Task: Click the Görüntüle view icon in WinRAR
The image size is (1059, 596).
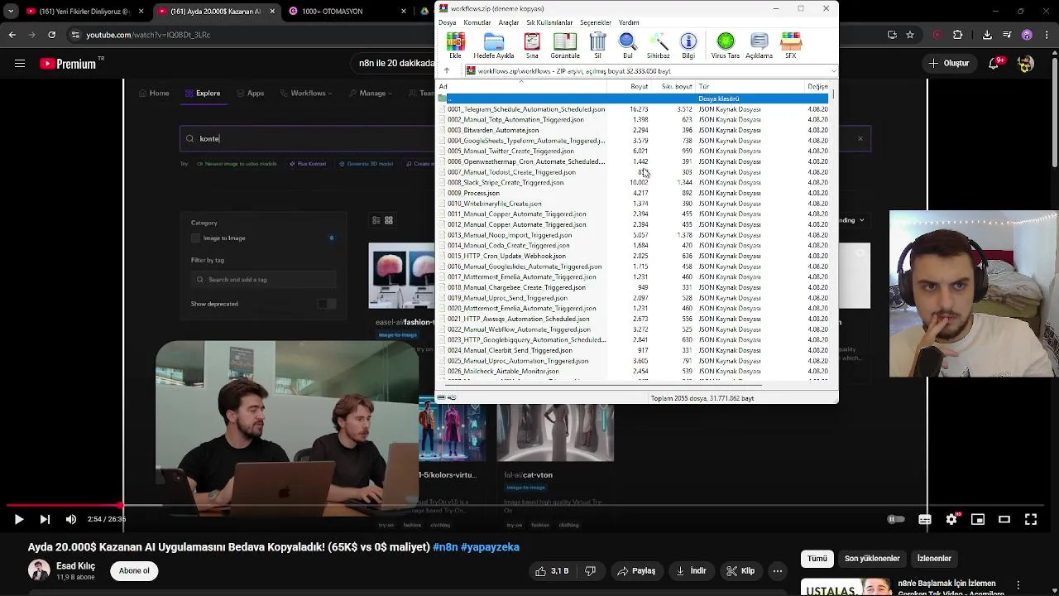Action: (x=565, y=45)
